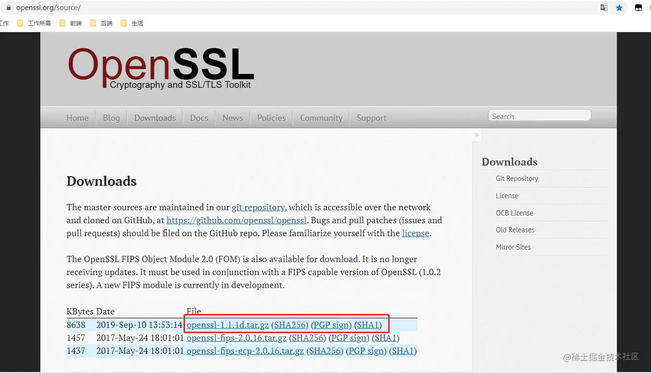Viewport: 651px width, 373px height.
Task: Click the sidebar 'Downloads' heading
Action: (x=509, y=162)
